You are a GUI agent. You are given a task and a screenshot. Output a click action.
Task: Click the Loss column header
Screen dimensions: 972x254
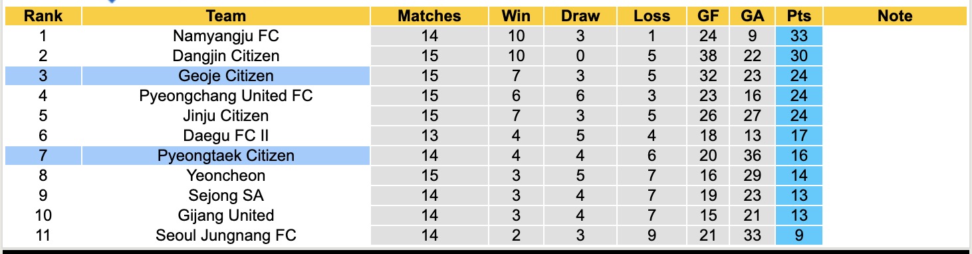coord(652,16)
